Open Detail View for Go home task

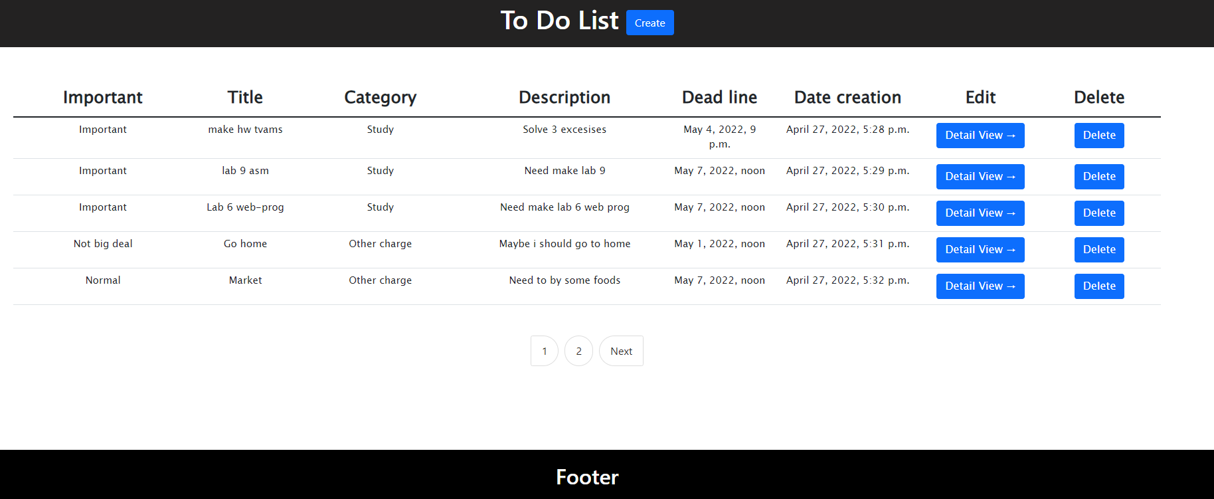[980, 250]
